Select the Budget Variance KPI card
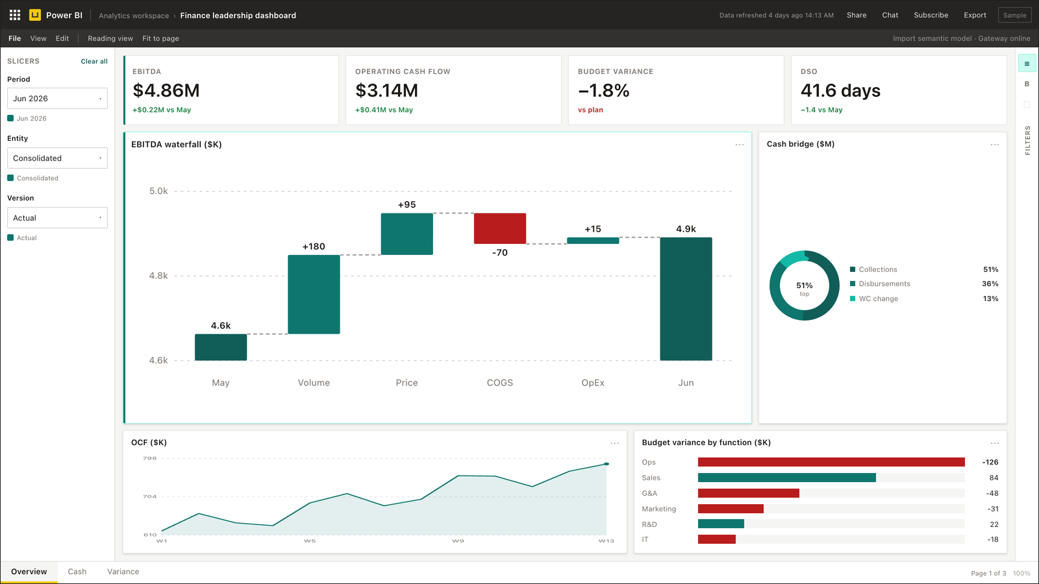The width and height of the screenshot is (1039, 584). [x=677, y=90]
